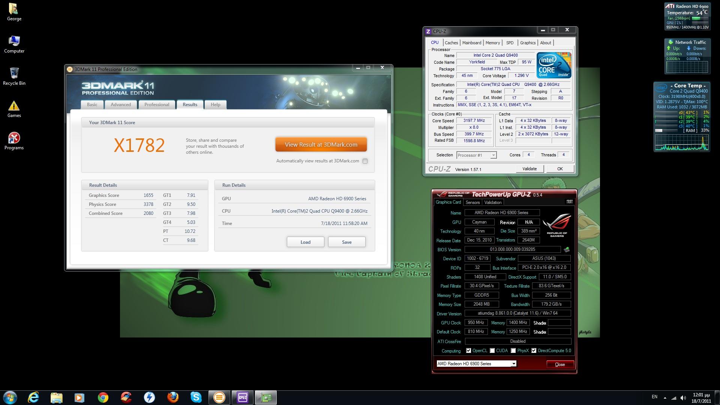Click the OK button in CPU-Z

coord(560,169)
